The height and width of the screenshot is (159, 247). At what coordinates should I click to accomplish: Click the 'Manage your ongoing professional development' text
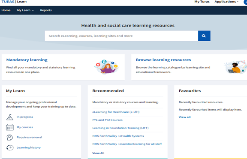41,105
